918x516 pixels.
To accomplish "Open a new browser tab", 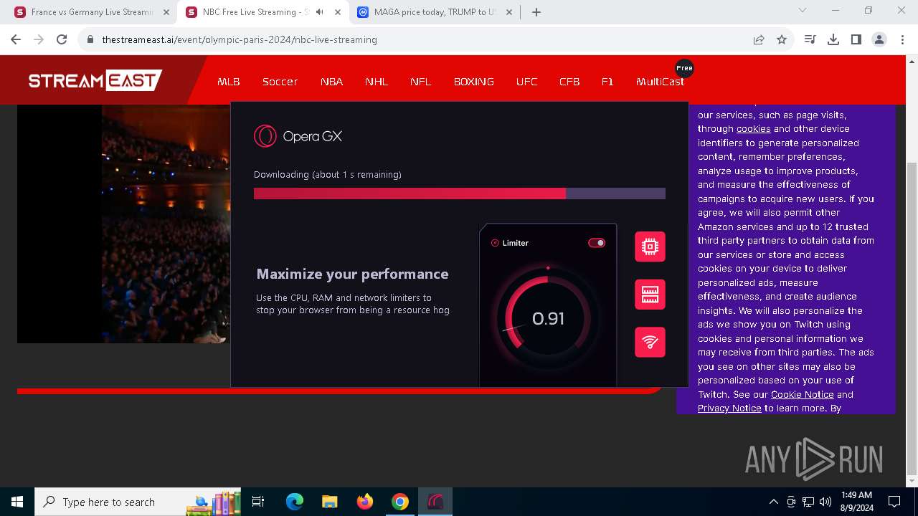I will pos(536,12).
